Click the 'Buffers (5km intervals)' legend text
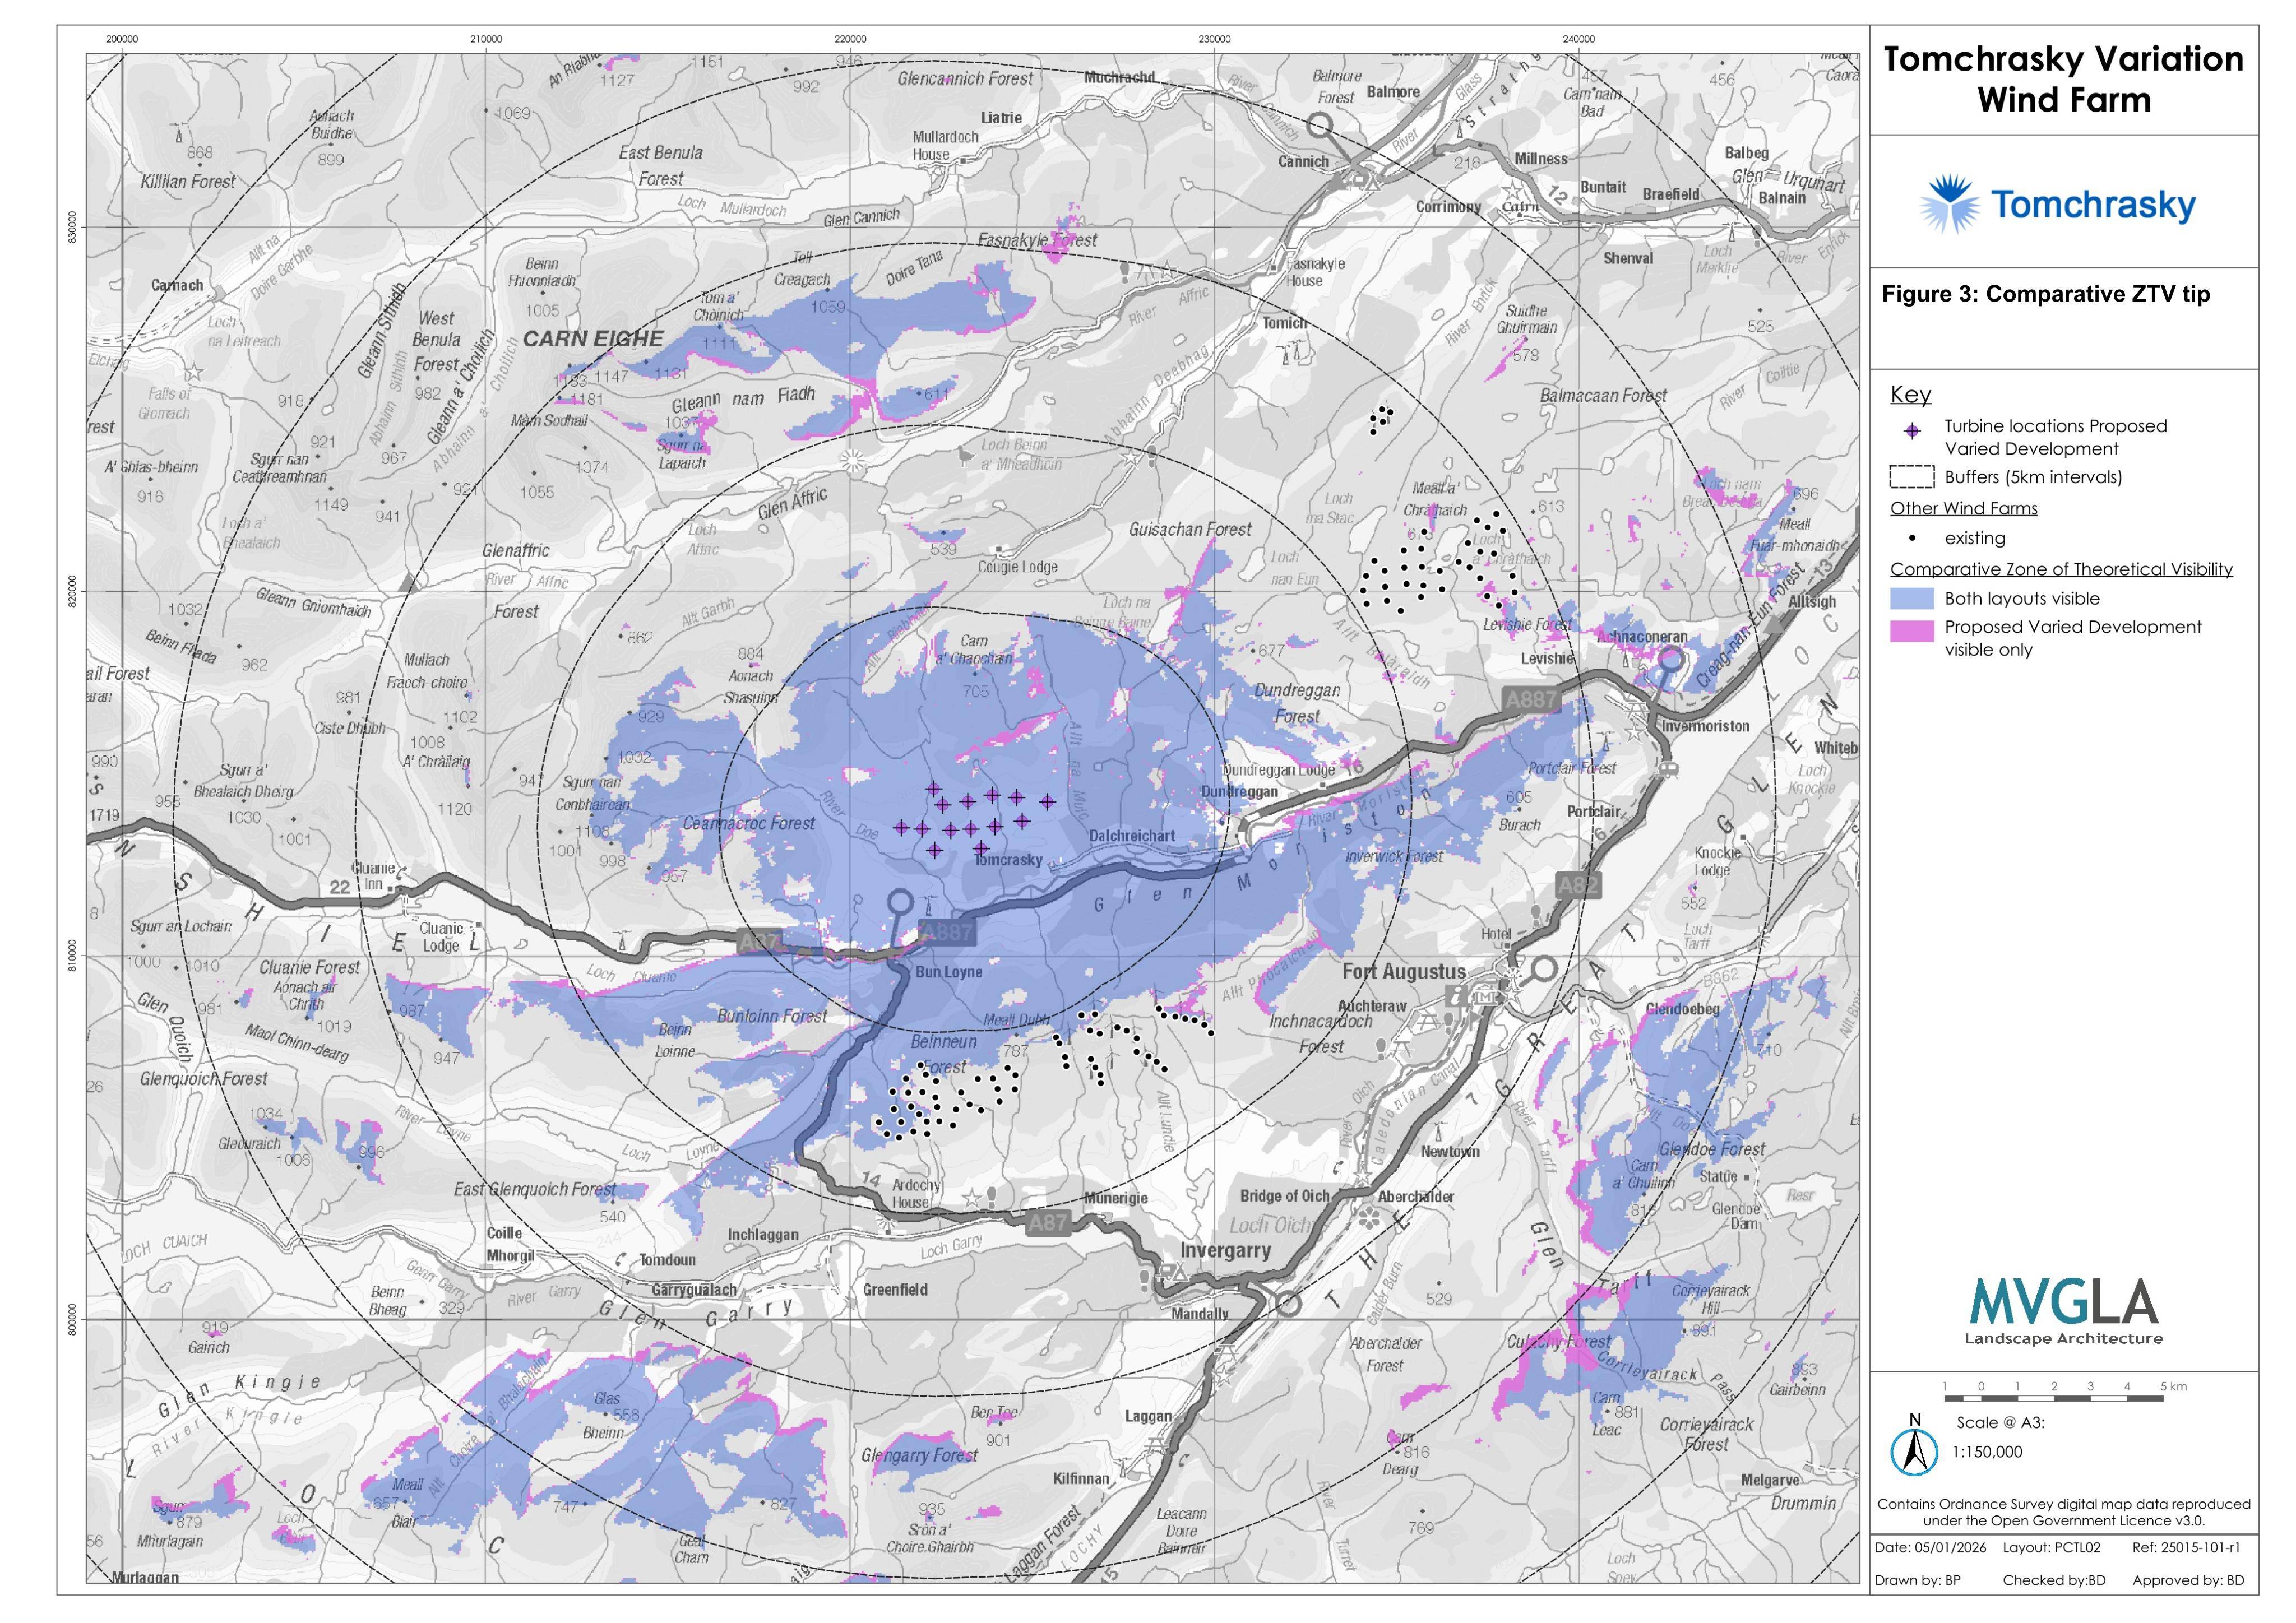 click(2033, 477)
